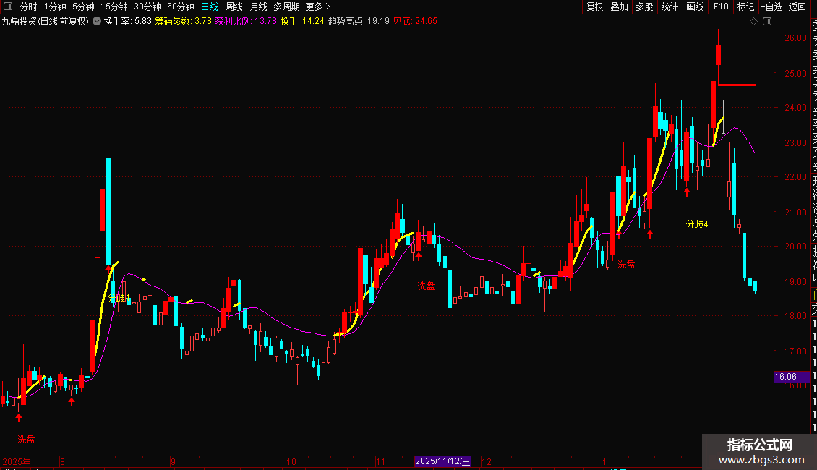817x470 pixels.
Task: Select the 30分钟 period tab
Action: tap(147, 7)
